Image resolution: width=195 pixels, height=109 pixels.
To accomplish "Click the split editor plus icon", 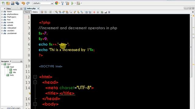I will pyautogui.click(x=193, y=12).
